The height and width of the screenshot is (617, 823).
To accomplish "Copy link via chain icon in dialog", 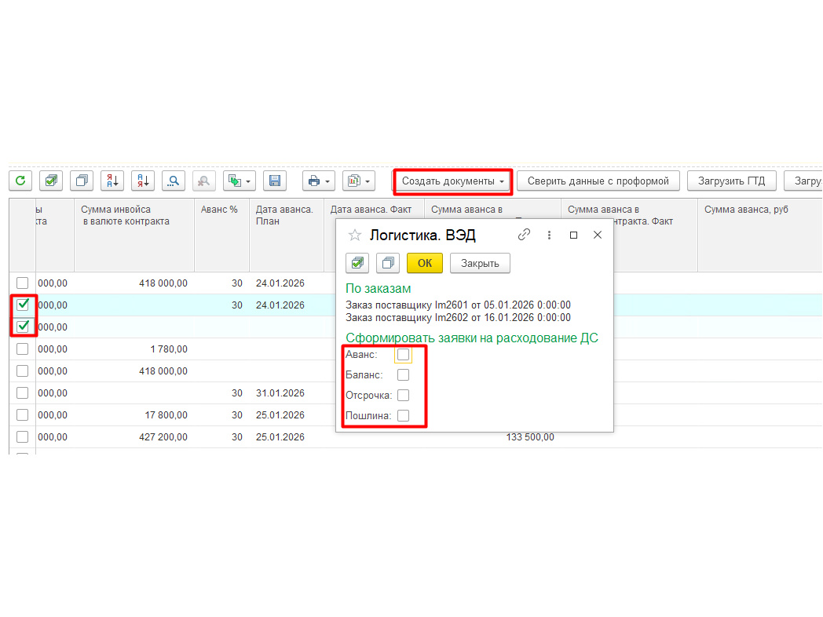I will click(x=524, y=235).
